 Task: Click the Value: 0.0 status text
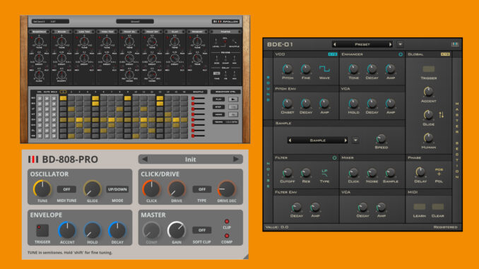click(277, 227)
